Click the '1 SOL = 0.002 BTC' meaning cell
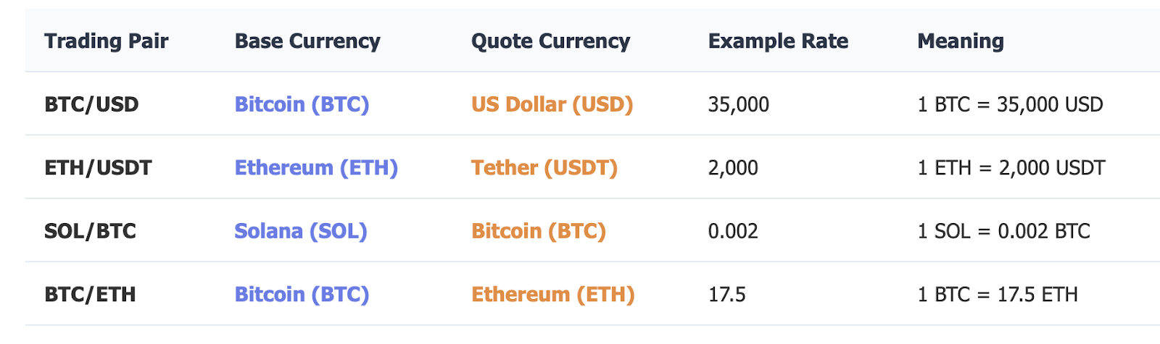The width and height of the screenshot is (1160, 344). pos(1003,231)
